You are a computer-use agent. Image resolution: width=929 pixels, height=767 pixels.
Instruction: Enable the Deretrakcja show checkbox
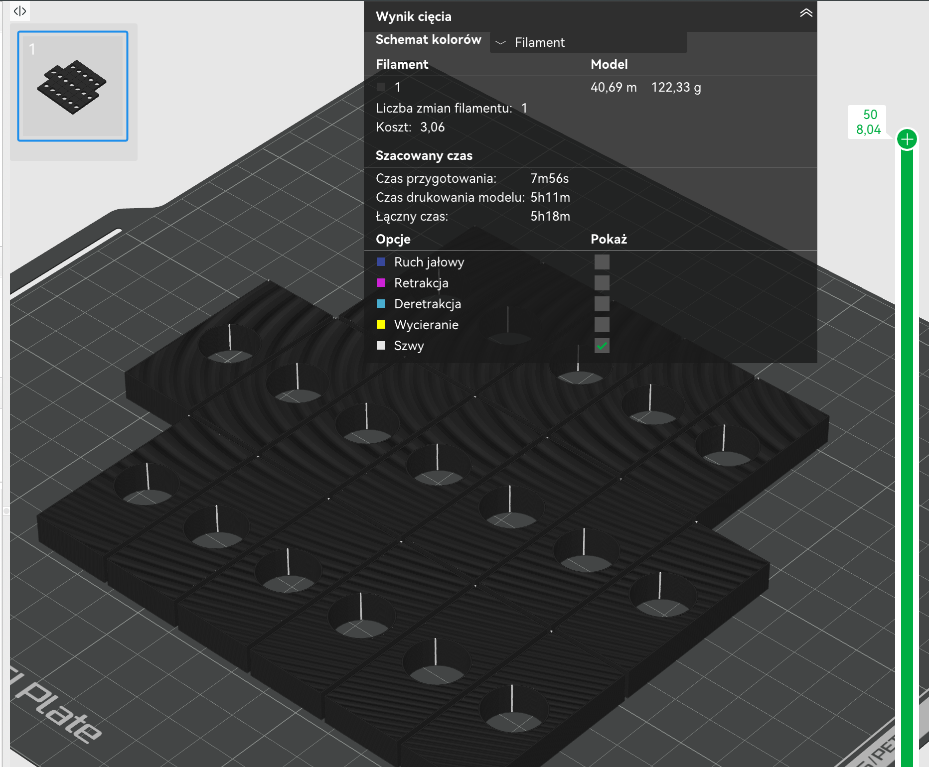[x=602, y=303]
